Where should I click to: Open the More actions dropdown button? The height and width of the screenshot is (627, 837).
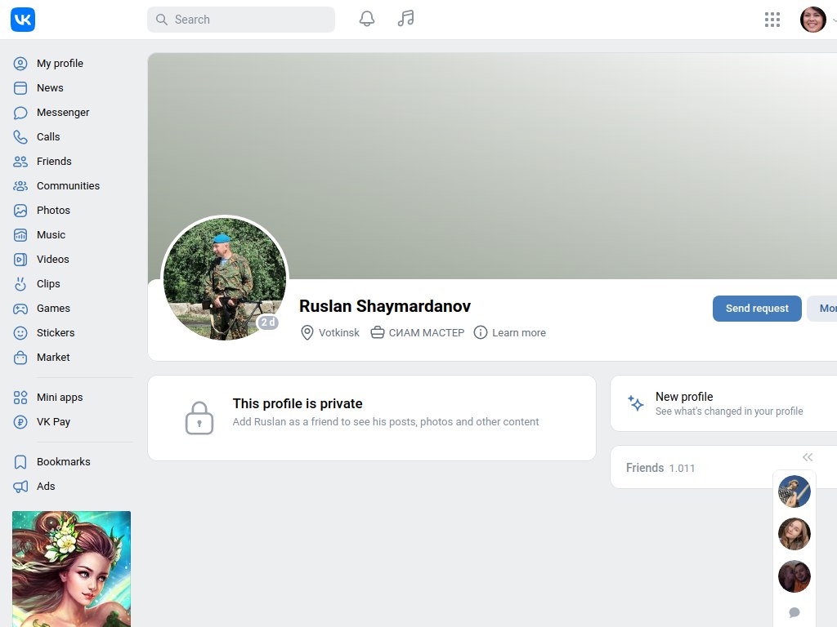[x=824, y=309]
